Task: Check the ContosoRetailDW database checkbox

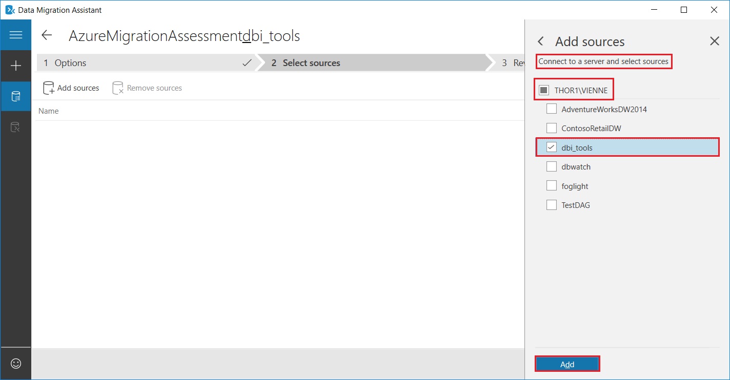Action: click(x=552, y=128)
